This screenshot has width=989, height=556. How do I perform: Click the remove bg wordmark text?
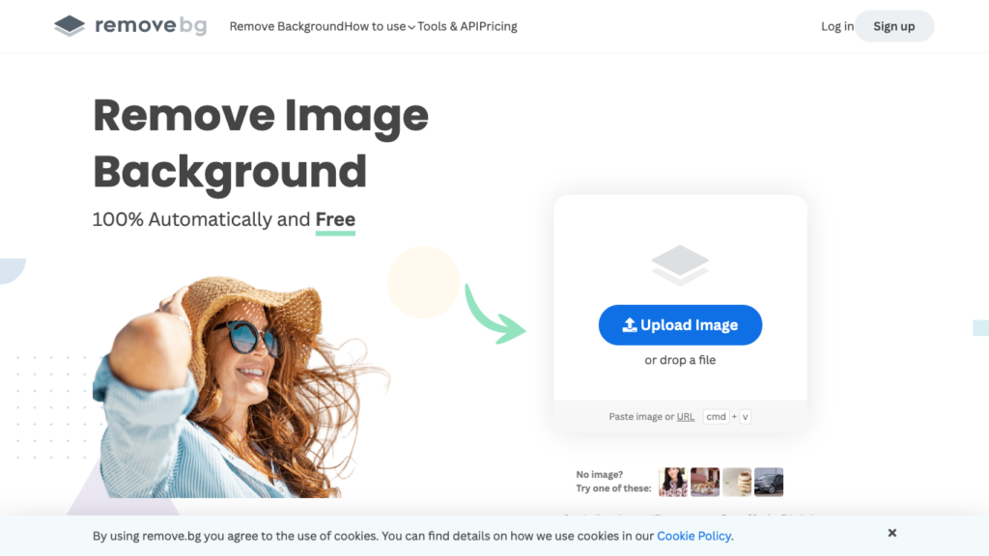(151, 26)
